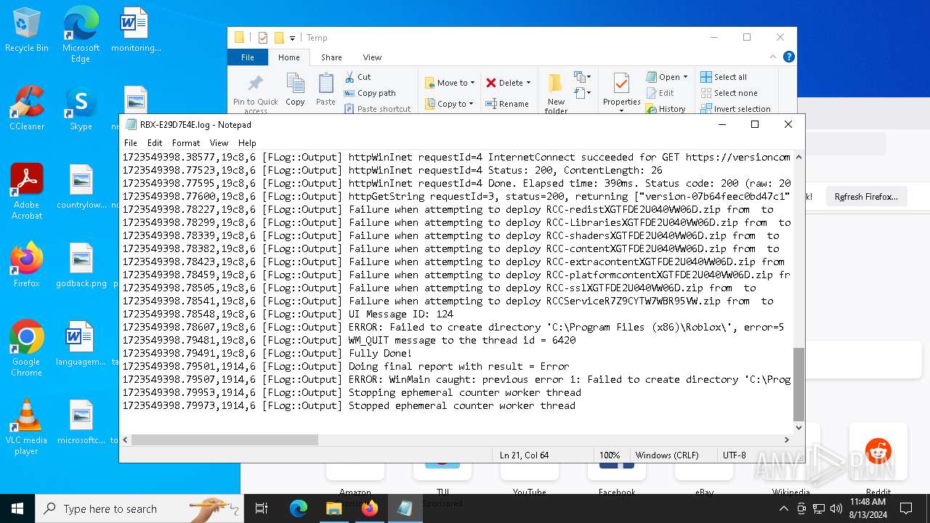Click Copy path in Explorer ribbon
930x523 pixels.
pyautogui.click(x=370, y=93)
